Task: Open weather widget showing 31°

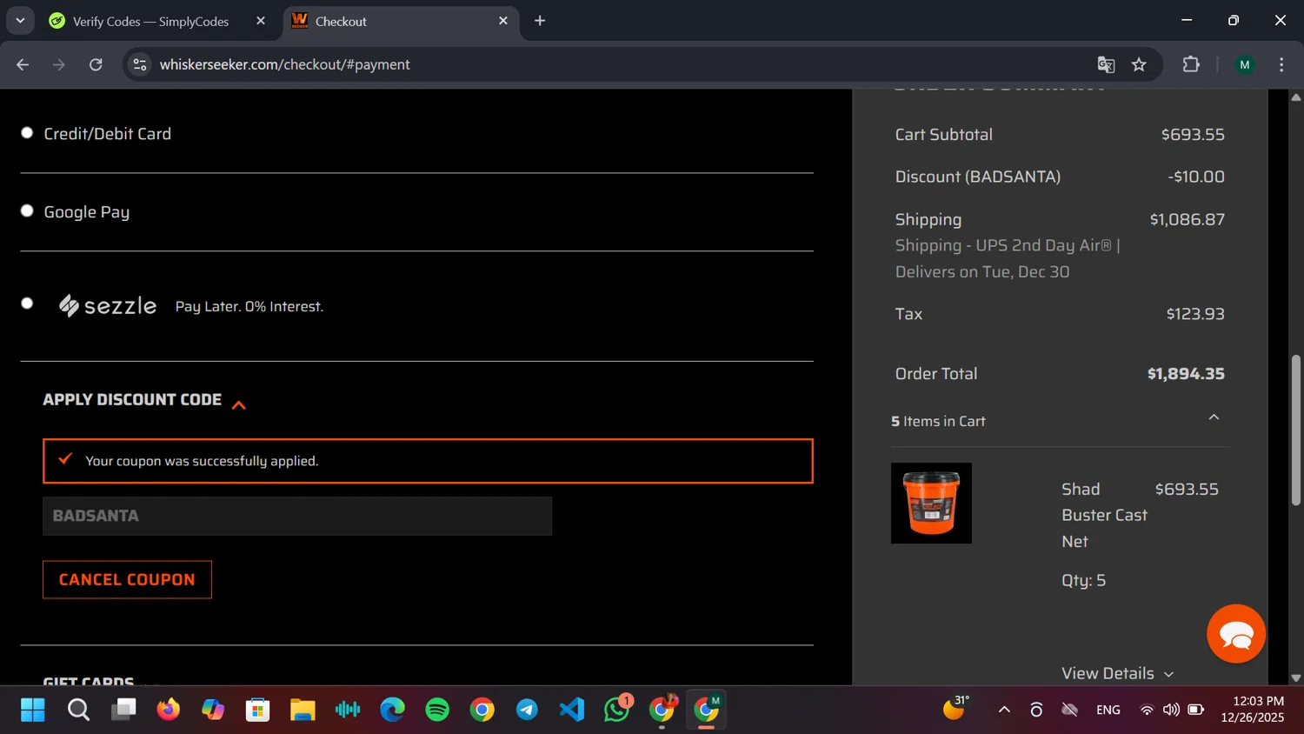Action: click(956, 708)
